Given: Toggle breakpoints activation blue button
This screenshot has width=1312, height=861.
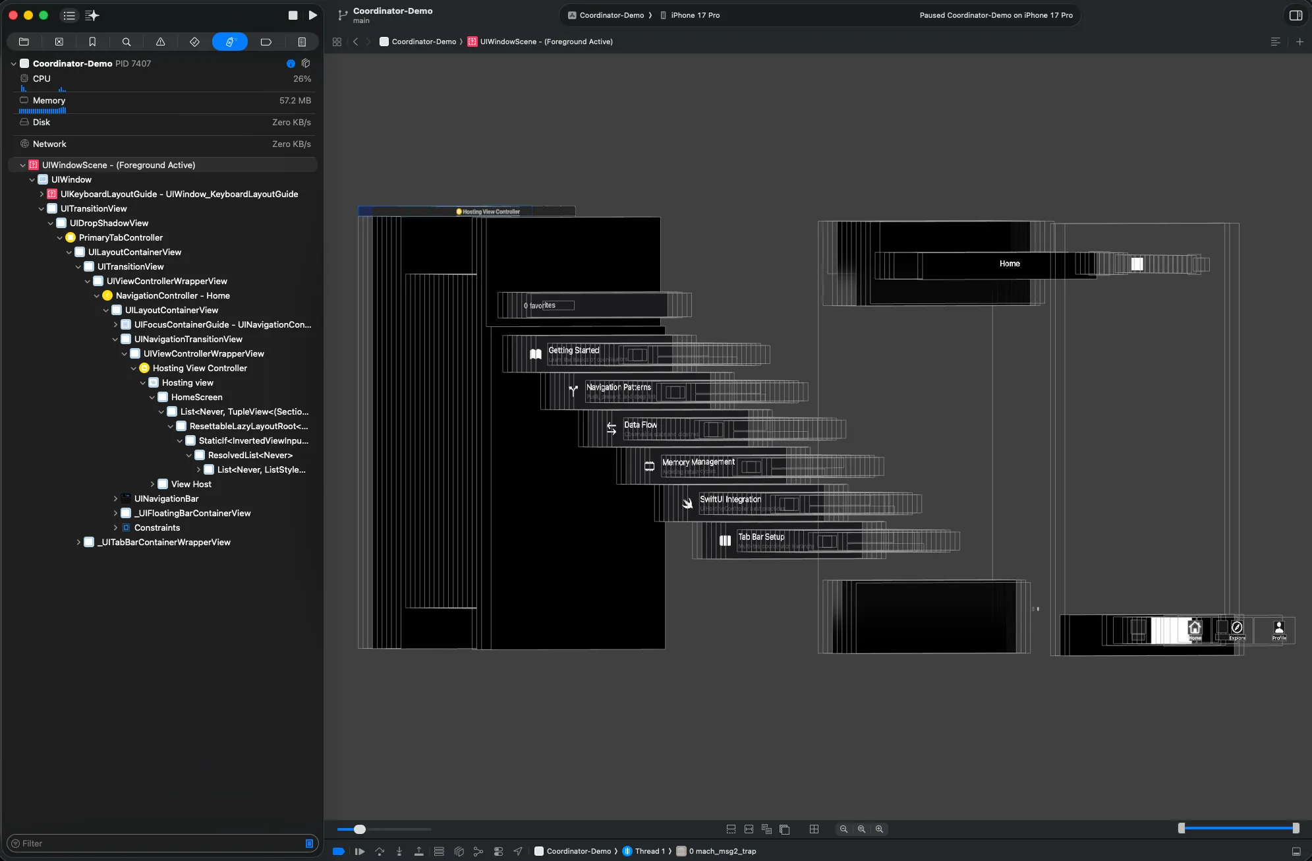Looking at the screenshot, I should coord(339,851).
